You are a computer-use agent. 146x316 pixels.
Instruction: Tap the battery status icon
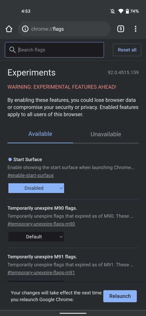point(127,11)
